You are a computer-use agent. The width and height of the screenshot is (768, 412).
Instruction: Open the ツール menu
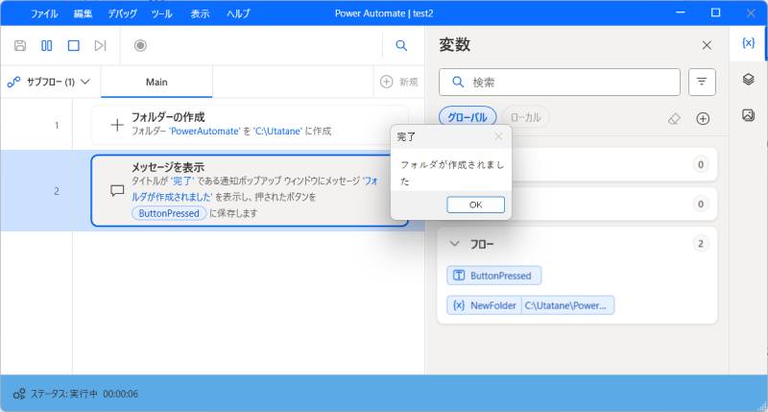pos(161,13)
